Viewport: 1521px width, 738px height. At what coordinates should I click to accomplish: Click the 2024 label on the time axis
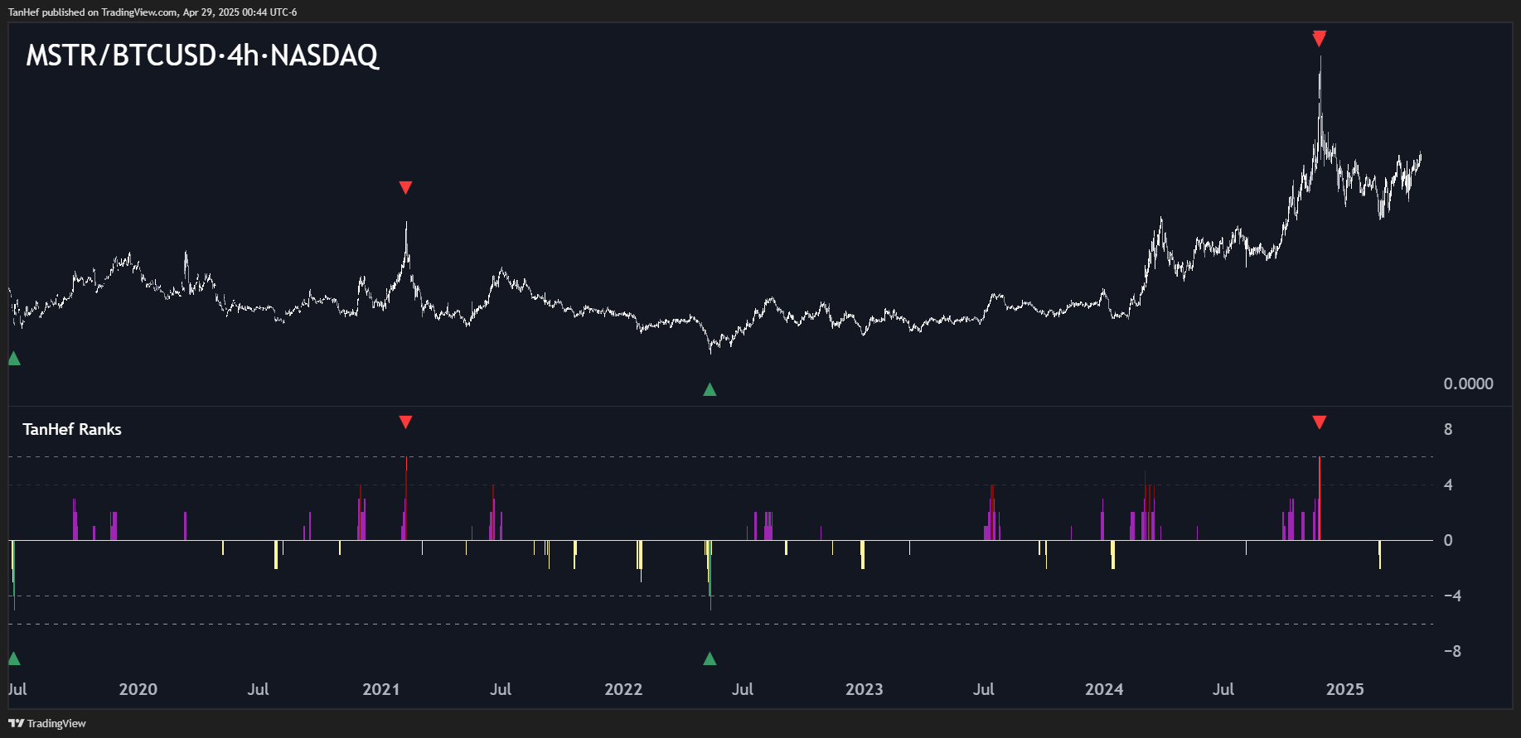[x=1105, y=689]
